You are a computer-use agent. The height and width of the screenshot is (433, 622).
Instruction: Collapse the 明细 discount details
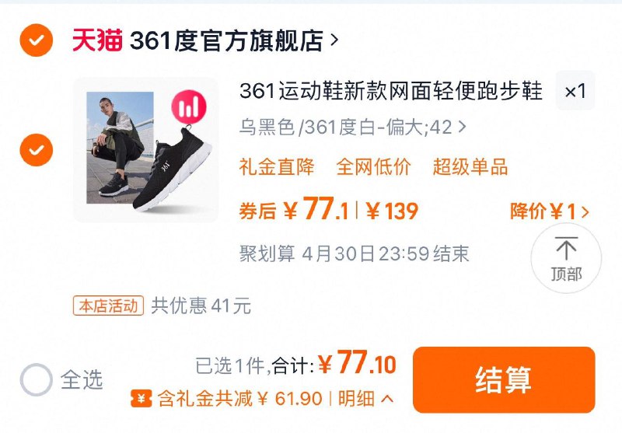pyautogui.click(x=365, y=399)
